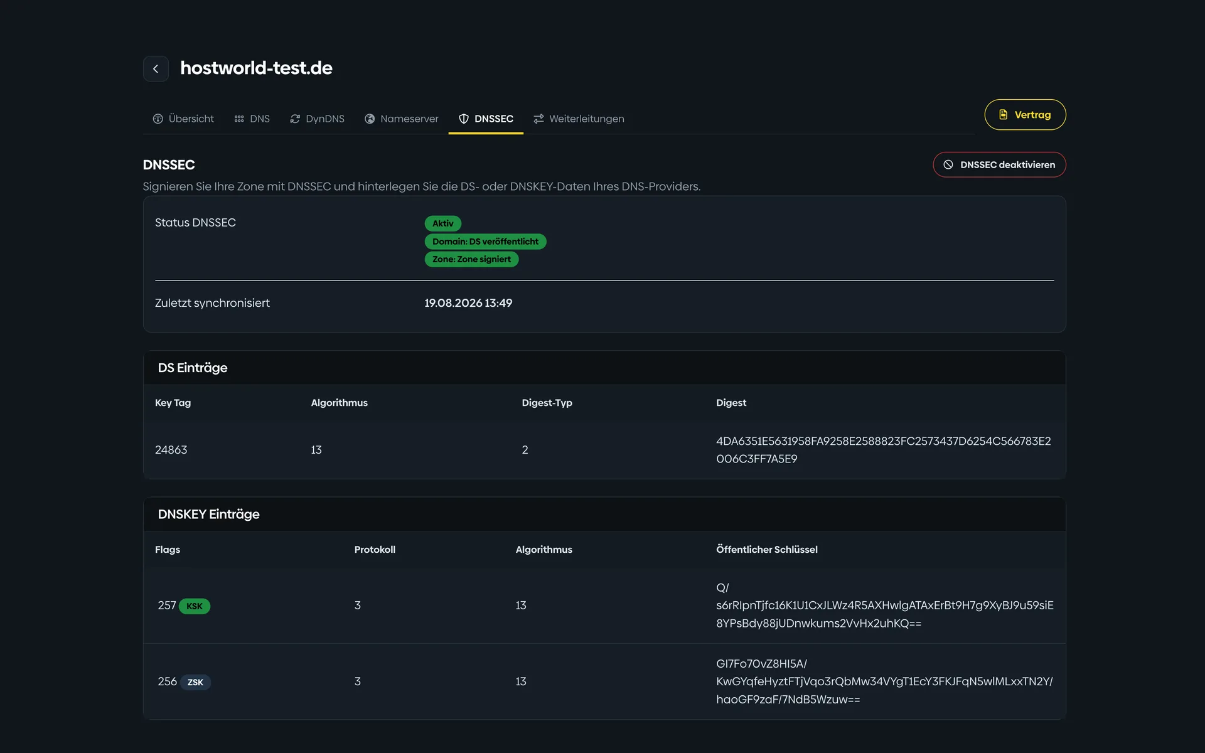
Task: Select the Nameserver tab
Action: (x=402, y=119)
